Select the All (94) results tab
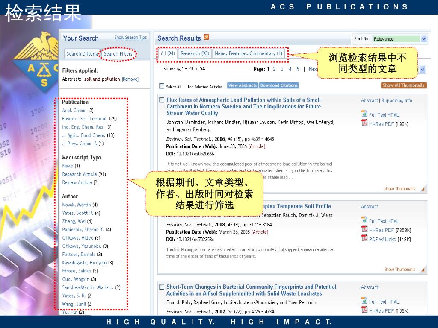The width and height of the screenshot is (438, 328). (168, 53)
